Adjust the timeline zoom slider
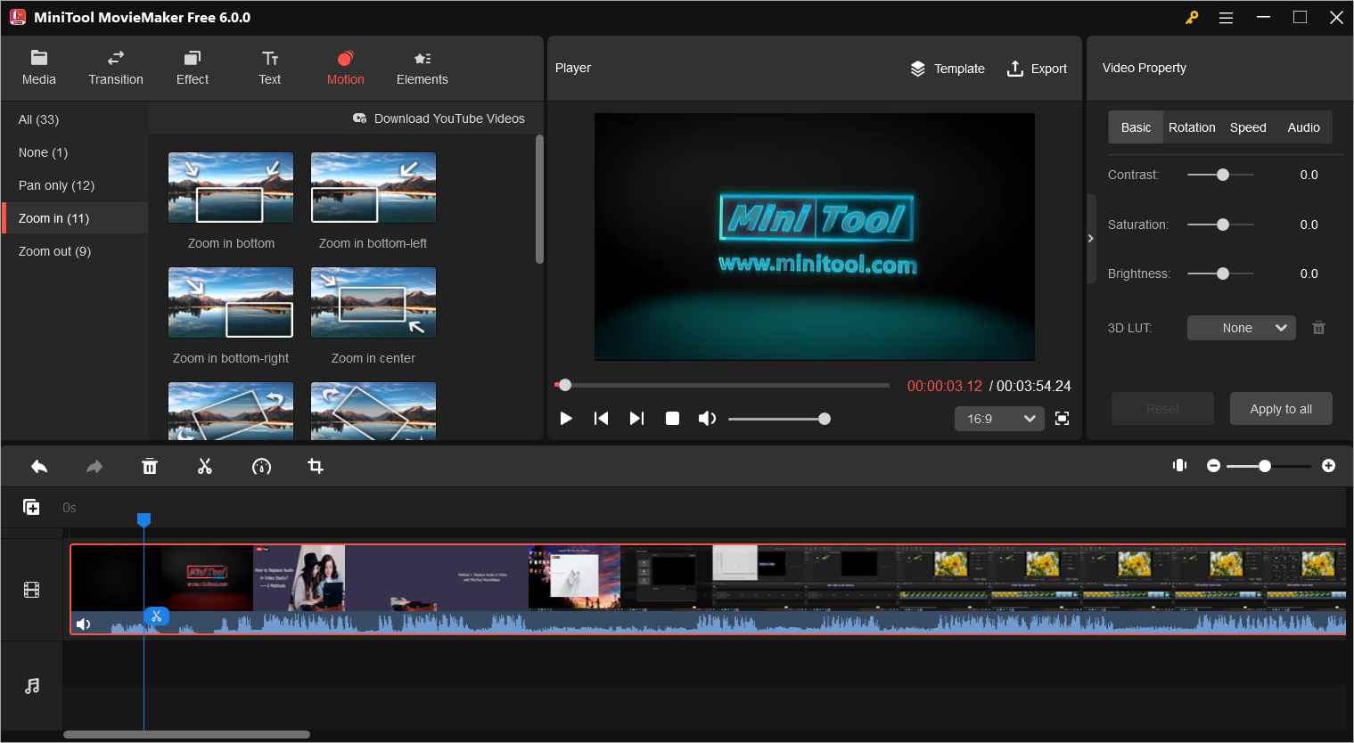 coord(1269,466)
